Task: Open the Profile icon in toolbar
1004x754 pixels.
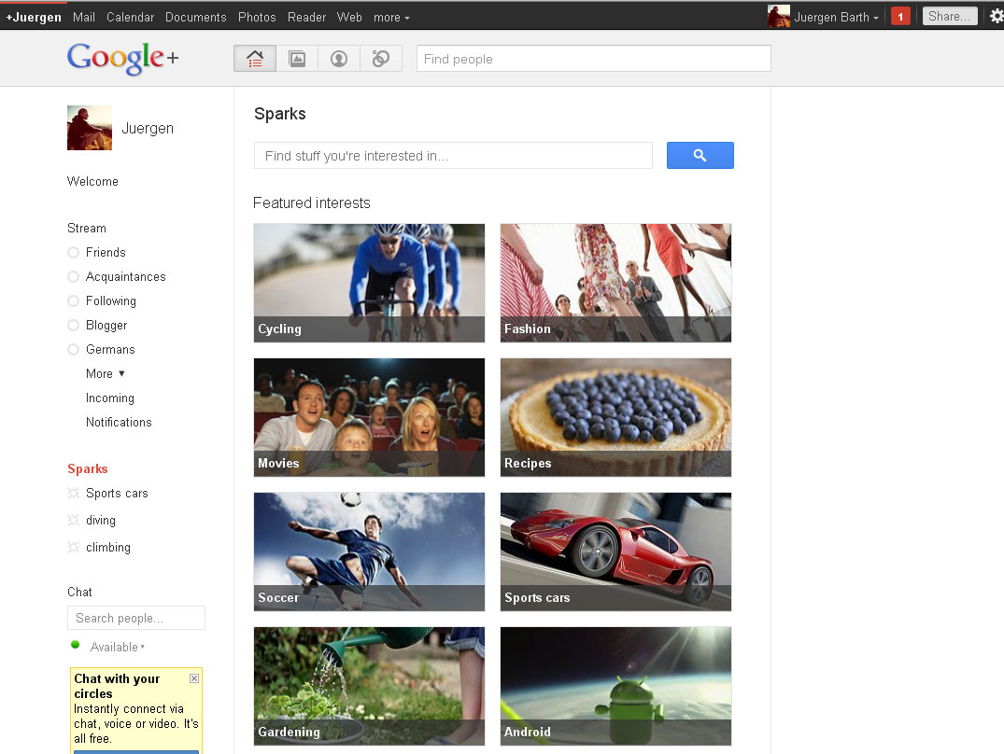Action: tap(339, 59)
